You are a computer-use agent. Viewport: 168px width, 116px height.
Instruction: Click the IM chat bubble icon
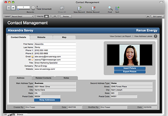(32, 60)
